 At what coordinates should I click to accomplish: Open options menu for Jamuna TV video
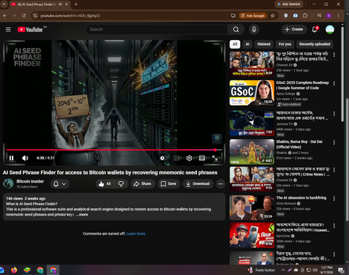coord(334,113)
